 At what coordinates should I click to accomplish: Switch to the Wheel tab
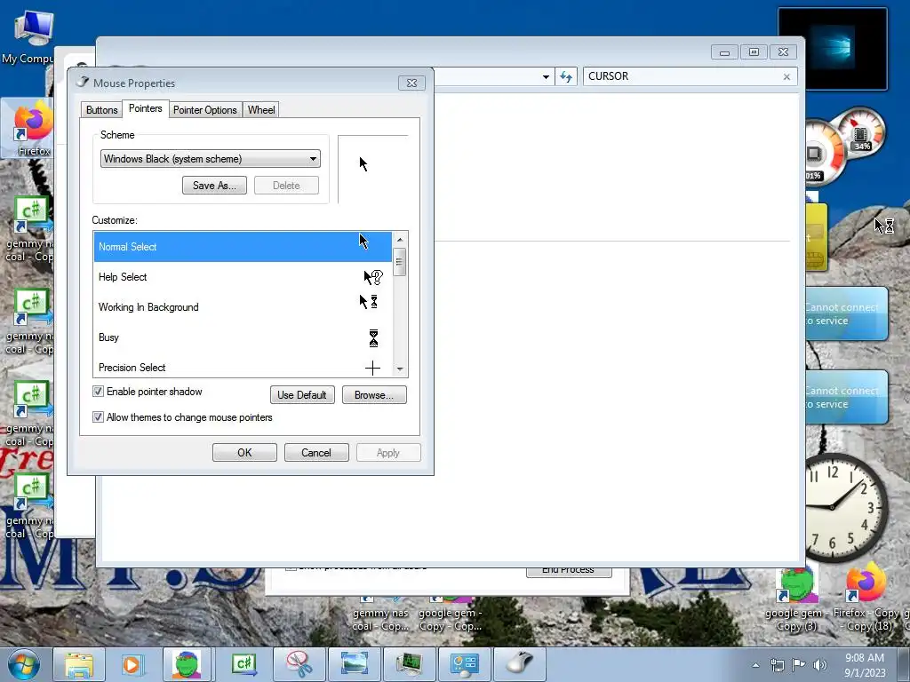coord(261,109)
